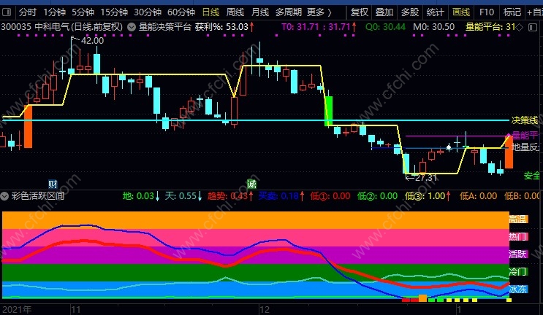Click the 叠加 overlay button

[x=384, y=13]
